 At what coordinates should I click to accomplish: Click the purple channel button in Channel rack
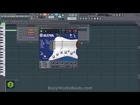(x=31, y=38)
